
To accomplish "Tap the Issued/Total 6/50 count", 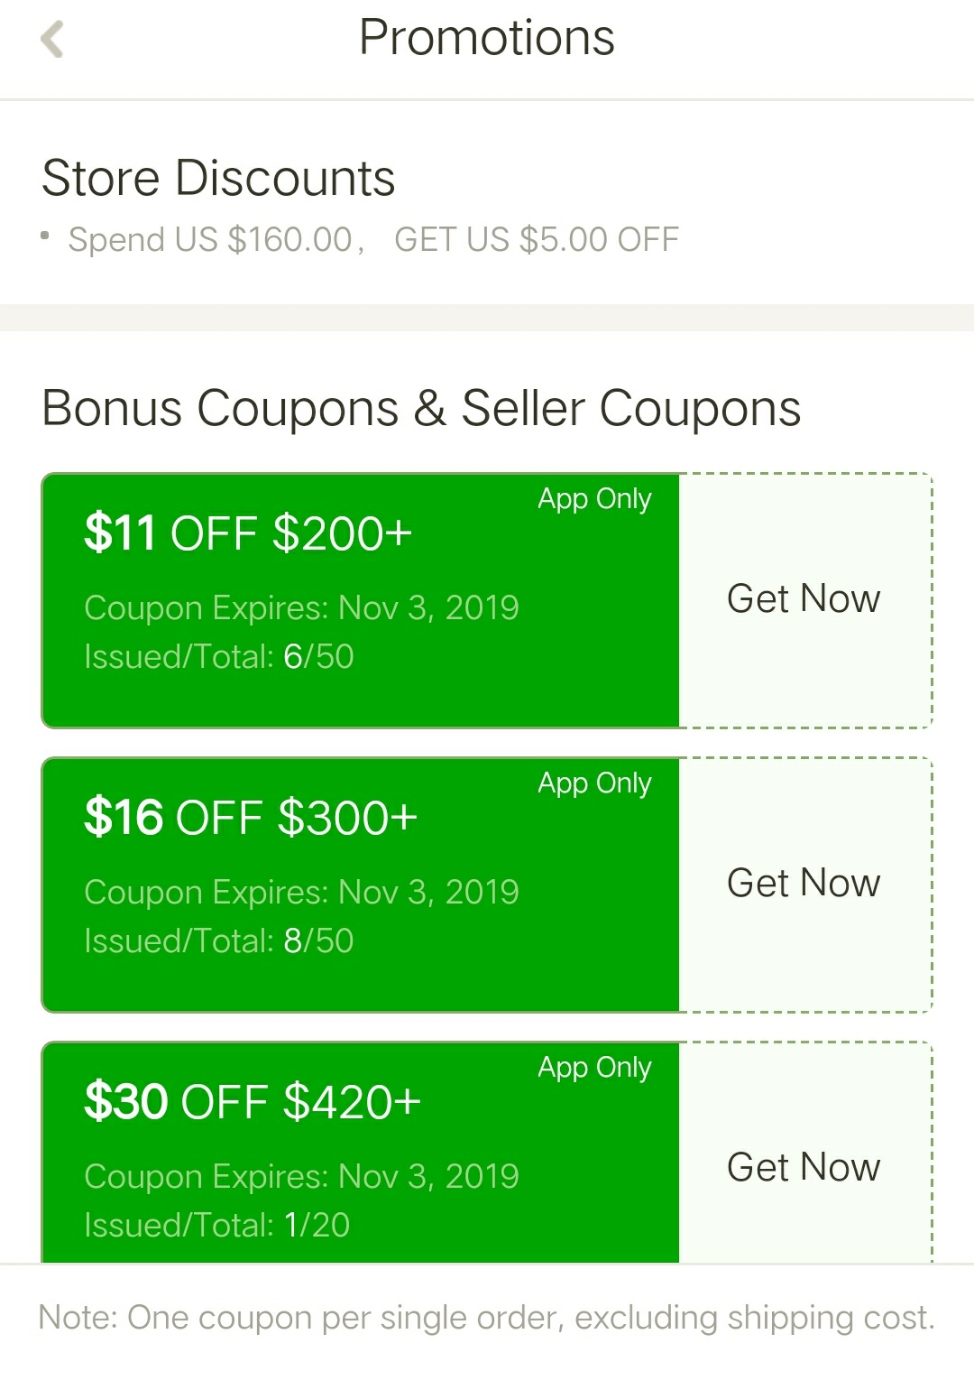I will (219, 657).
